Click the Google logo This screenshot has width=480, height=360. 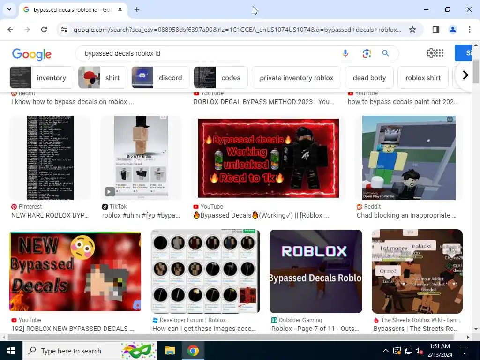(32, 54)
